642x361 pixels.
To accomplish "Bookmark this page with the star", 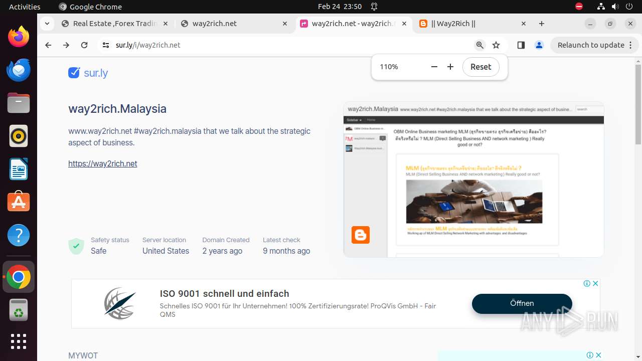I will click(x=496, y=45).
